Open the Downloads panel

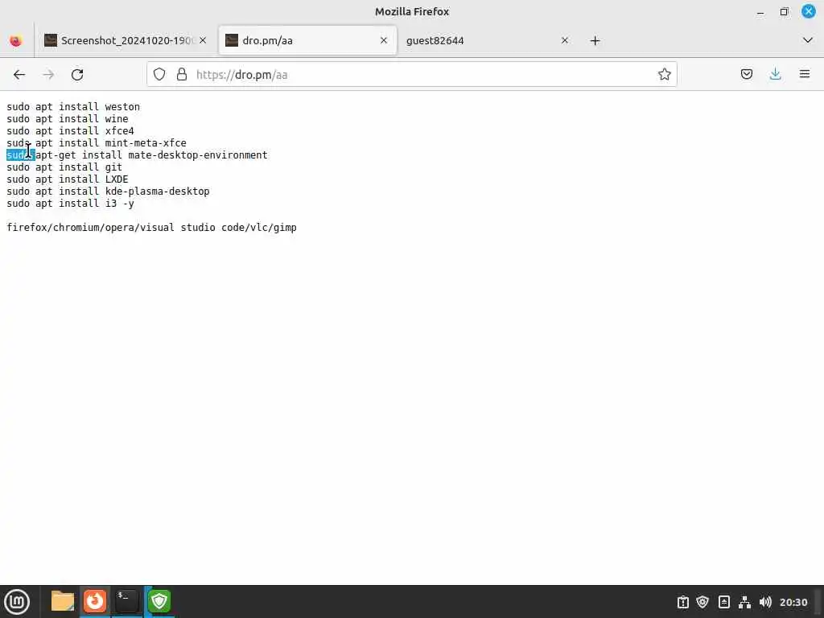click(x=775, y=74)
